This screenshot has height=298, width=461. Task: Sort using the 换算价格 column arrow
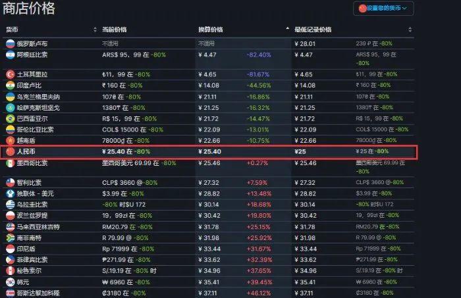pos(287,28)
